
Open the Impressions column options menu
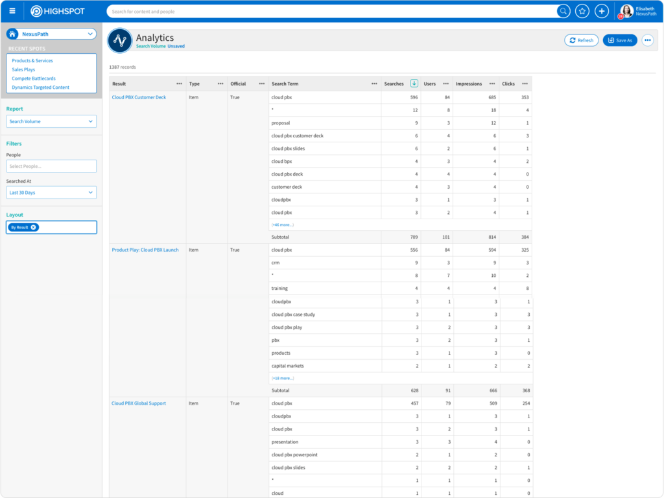(x=492, y=84)
